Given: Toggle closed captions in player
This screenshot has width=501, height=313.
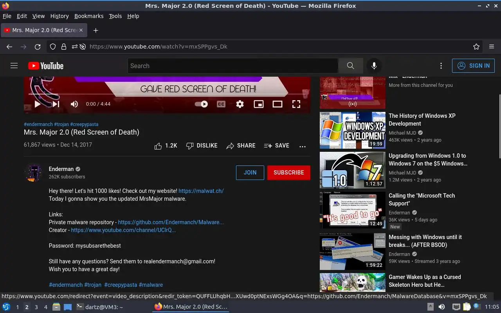Looking at the screenshot, I should click(221, 104).
